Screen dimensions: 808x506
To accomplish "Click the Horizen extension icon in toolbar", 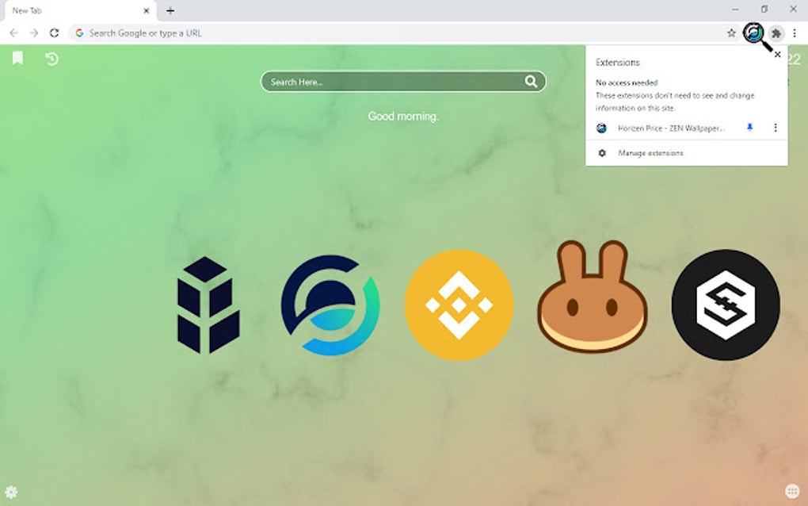I will click(x=754, y=33).
